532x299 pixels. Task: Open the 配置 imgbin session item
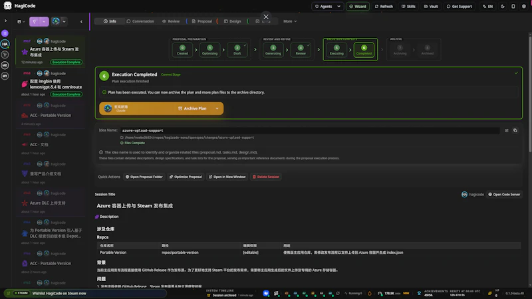[51, 84]
